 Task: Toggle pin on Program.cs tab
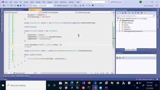pos(38,10)
